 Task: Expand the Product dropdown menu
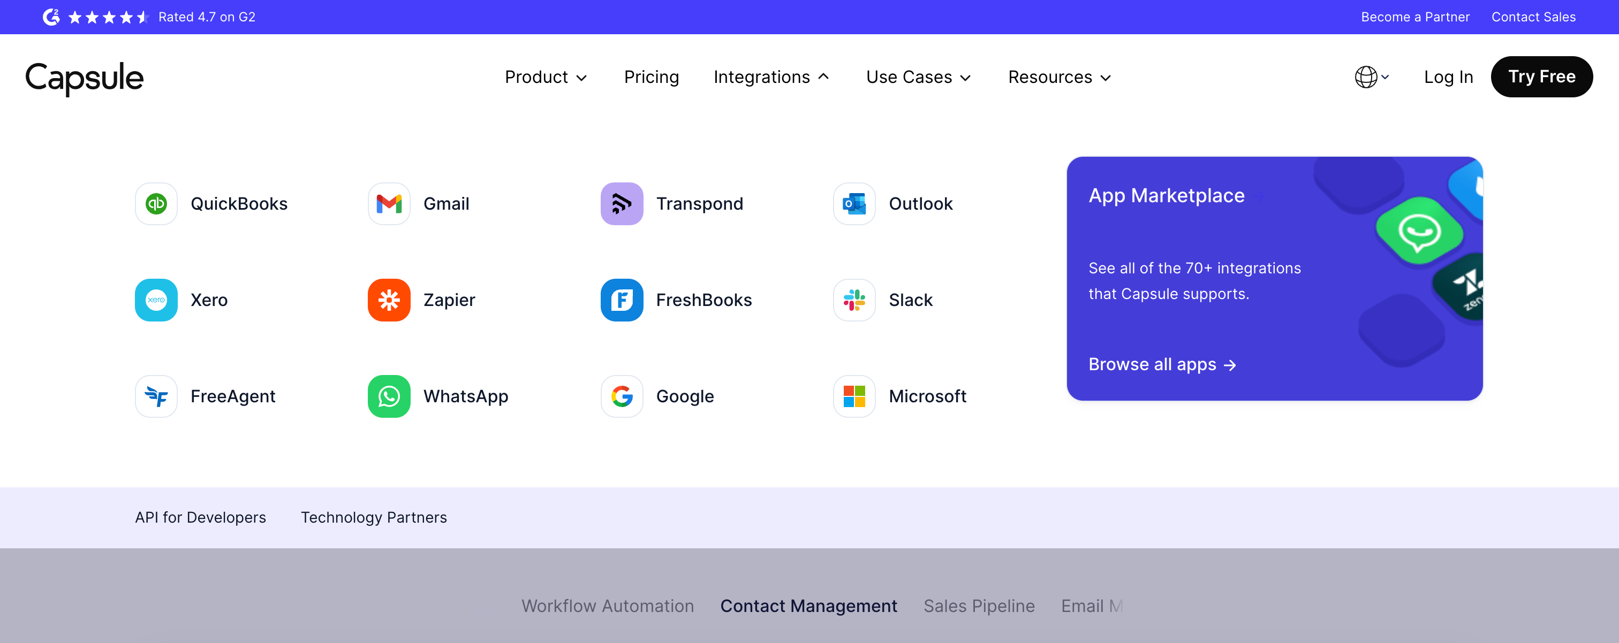point(545,77)
